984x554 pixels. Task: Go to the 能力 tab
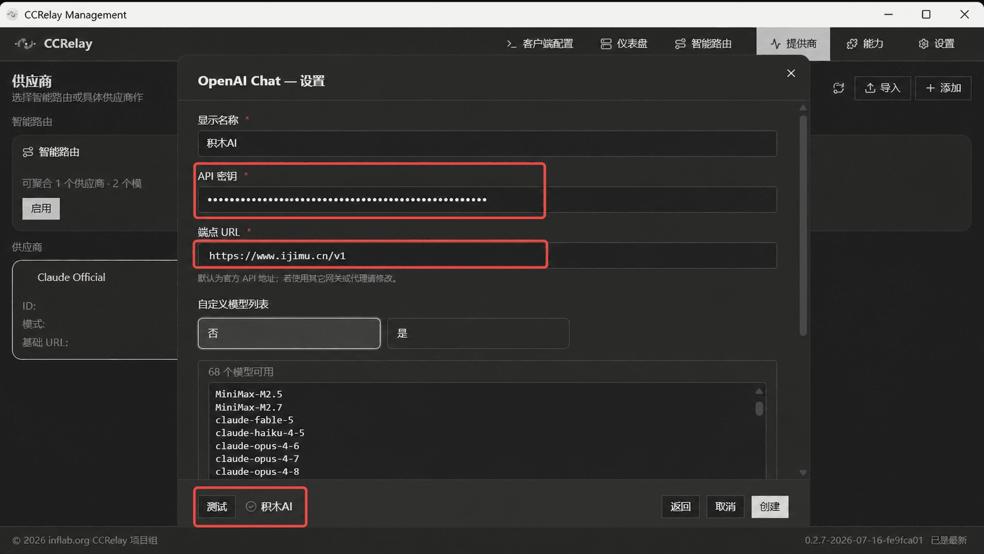click(x=865, y=44)
